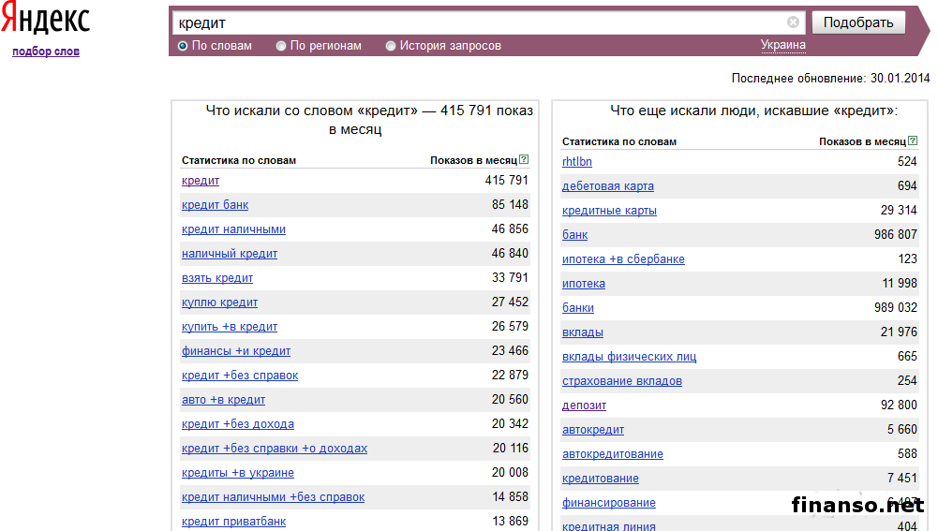The width and height of the screenshot is (938, 531).
Task: Open the кредит банк keyword link
Action: (x=215, y=205)
